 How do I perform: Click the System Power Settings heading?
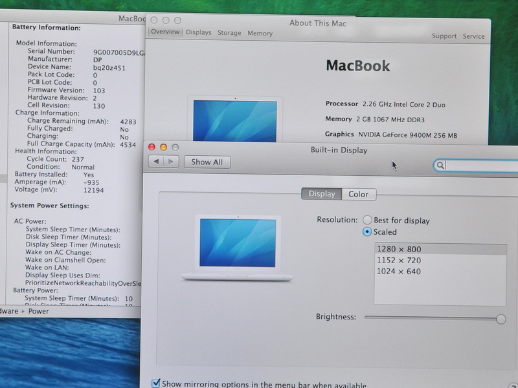tap(50, 206)
